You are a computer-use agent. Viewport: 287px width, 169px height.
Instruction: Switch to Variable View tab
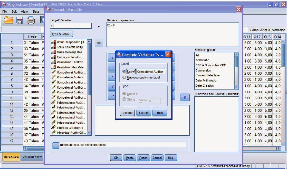(x=32, y=157)
